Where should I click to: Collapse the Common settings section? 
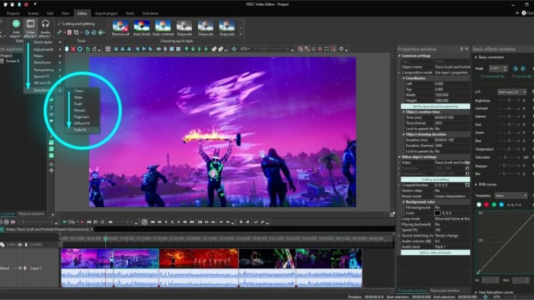399,56
